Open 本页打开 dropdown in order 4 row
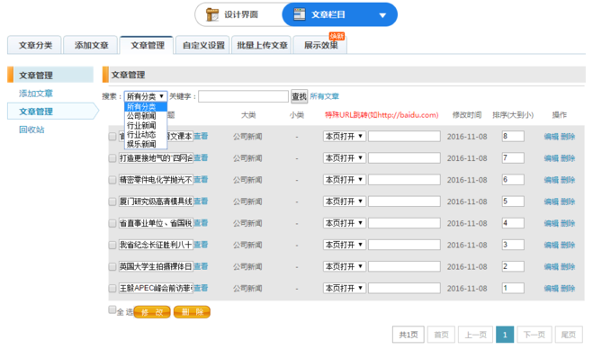The image size is (593, 358). 344,223
